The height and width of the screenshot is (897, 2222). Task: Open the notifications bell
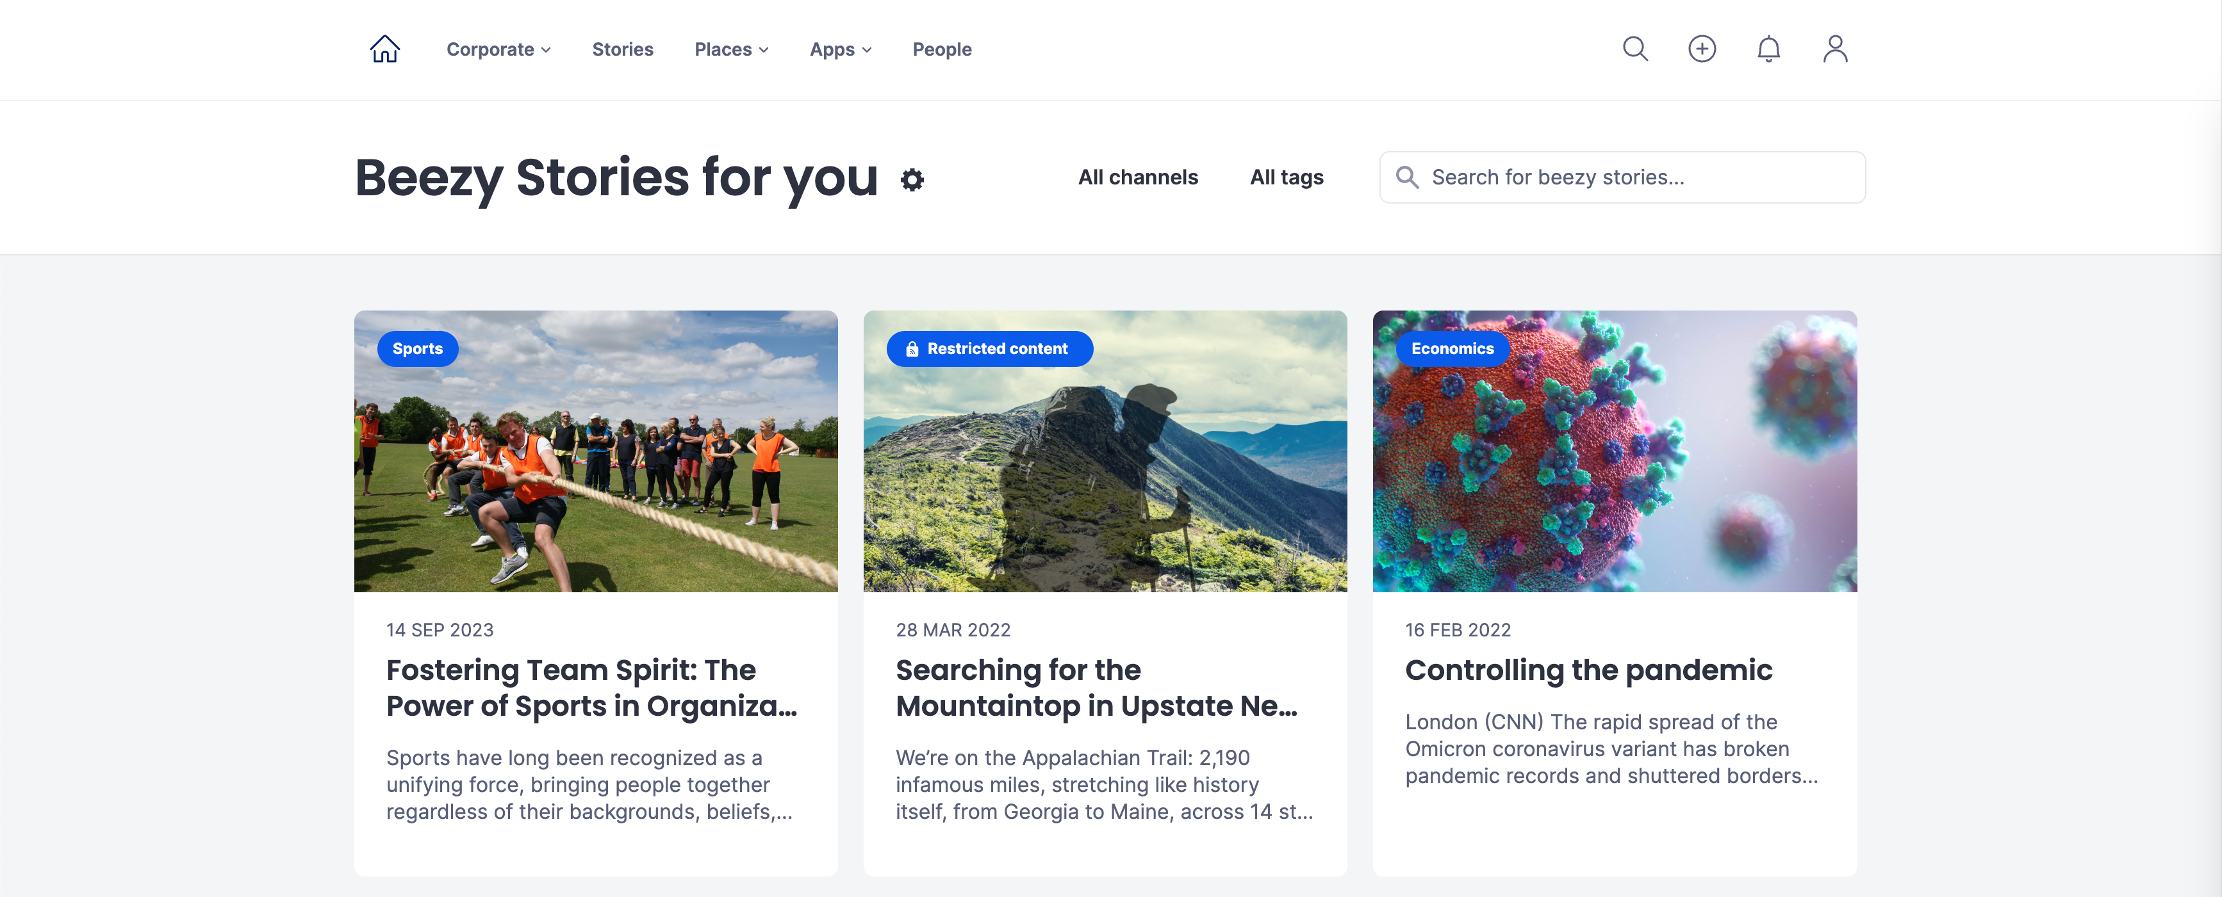point(1768,49)
